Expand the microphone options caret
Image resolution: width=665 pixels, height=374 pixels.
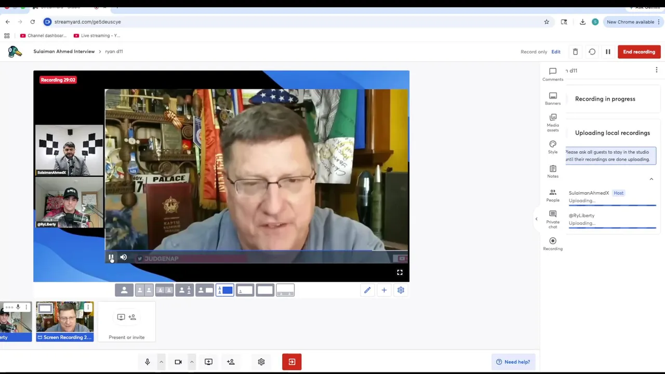click(x=161, y=362)
